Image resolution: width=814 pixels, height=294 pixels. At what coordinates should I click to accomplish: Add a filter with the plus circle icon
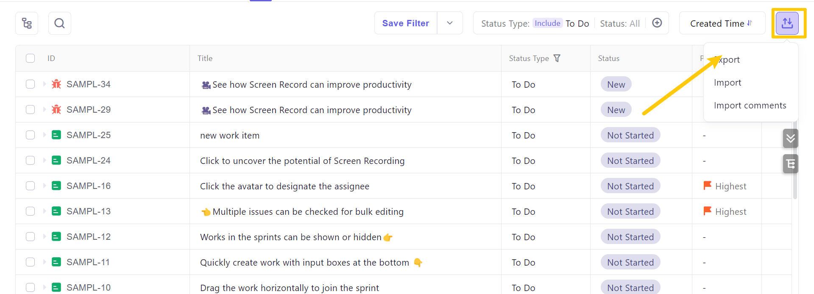pos(657,23)
